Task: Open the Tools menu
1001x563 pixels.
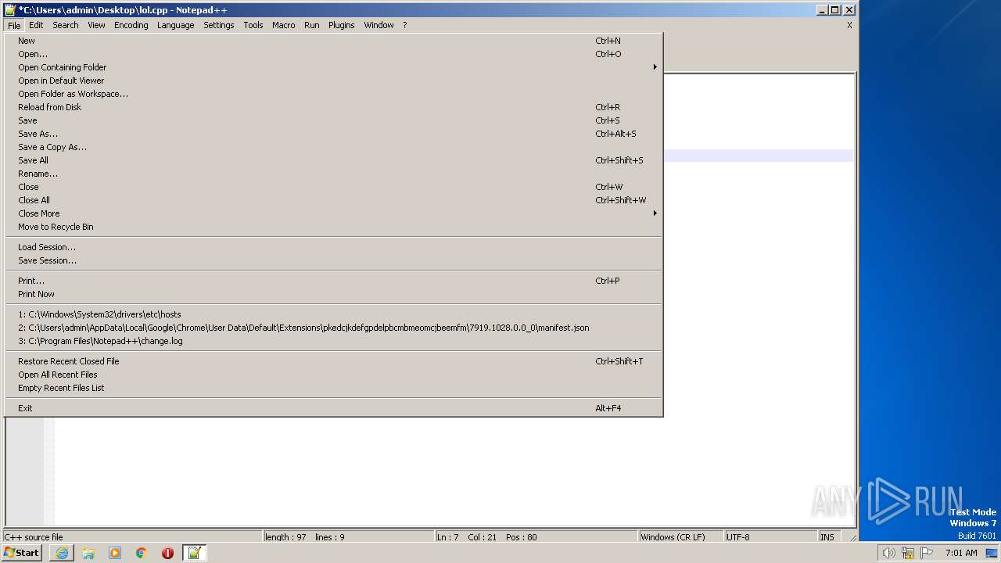Action: (253, 25)
